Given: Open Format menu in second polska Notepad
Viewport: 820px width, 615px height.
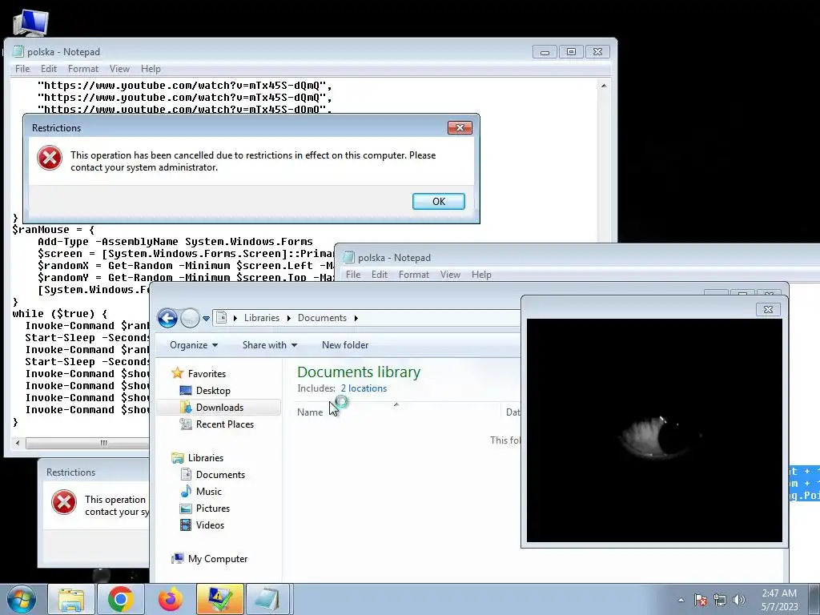Looking at the screenshot, I should (x=414, y=275).
